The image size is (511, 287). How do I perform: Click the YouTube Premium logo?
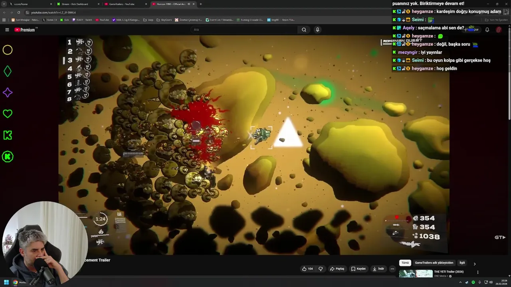[x=25, y=29]
